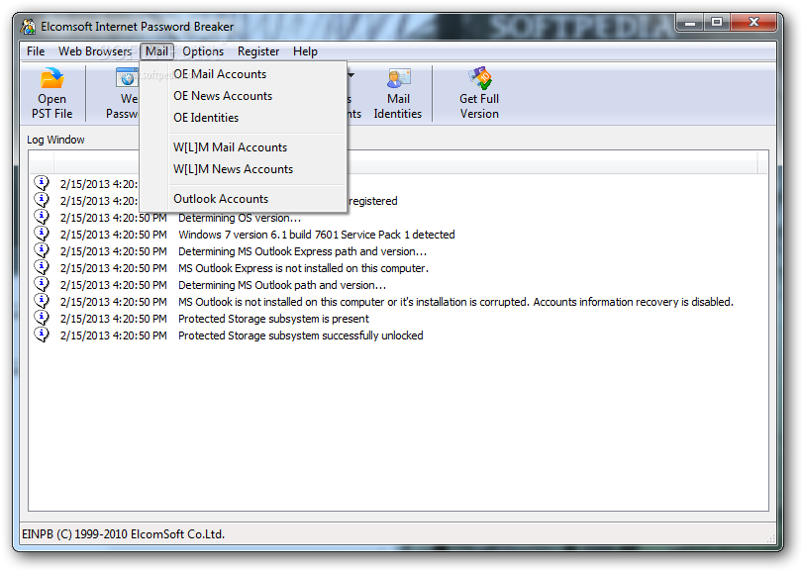Viewport: 804px width, 572px height.
Task: Click info icon beside 'successfully unlocked' row
Action: (x=42, y=334)
